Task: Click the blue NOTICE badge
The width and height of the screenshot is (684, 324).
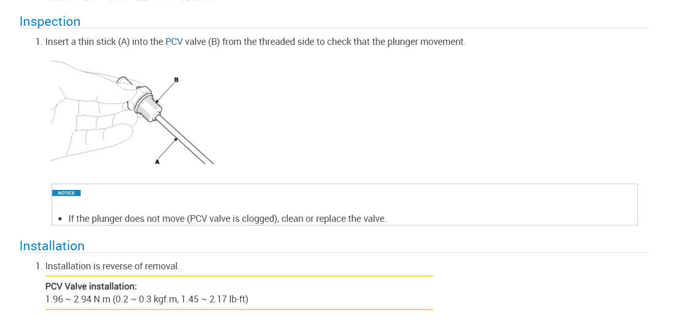Action: pyautogui.click(x=66, y=193)
